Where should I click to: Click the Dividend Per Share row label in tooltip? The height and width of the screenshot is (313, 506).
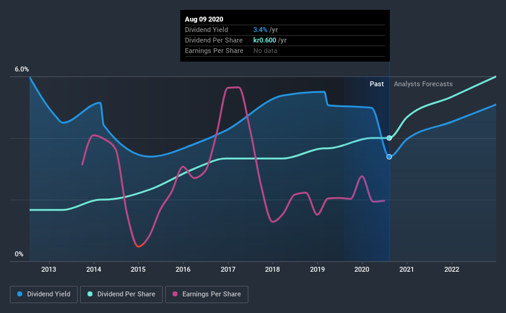point(214,40)
